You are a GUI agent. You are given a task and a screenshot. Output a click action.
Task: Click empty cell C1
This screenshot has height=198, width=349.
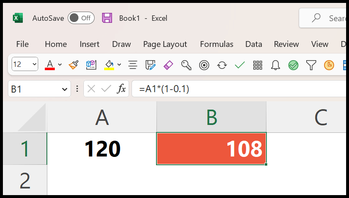click(x=306, y=149)
